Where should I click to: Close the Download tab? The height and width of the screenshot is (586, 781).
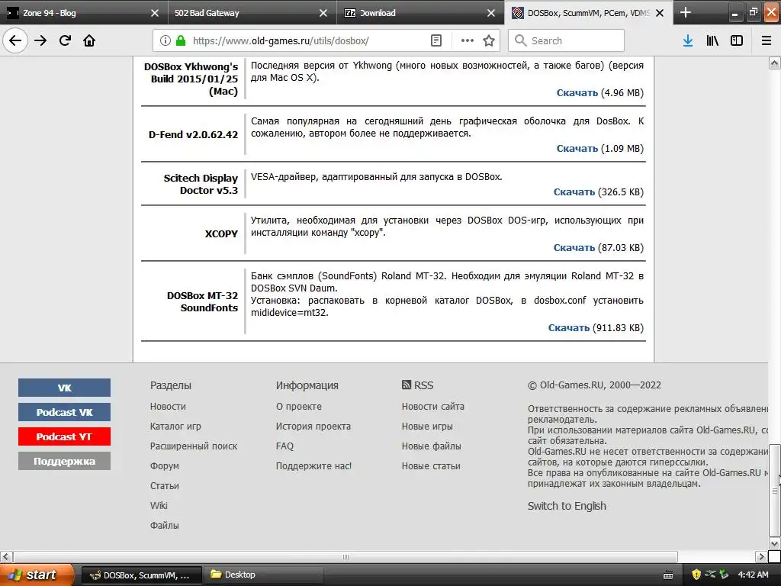pyautogui.click(x=491, y=13)
